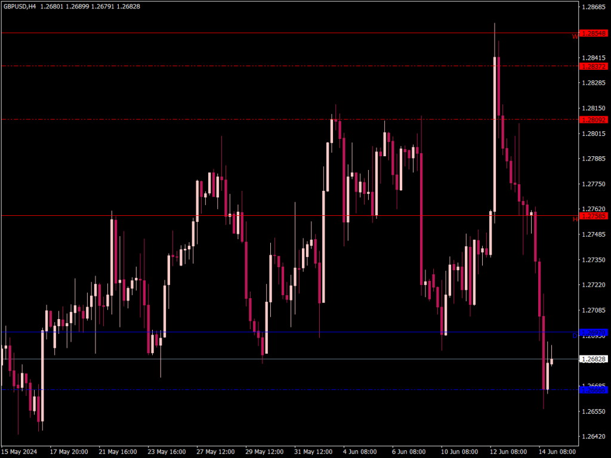
Task: Click the dashed blue line near 1.26695
Action: (x=239, y=388)
